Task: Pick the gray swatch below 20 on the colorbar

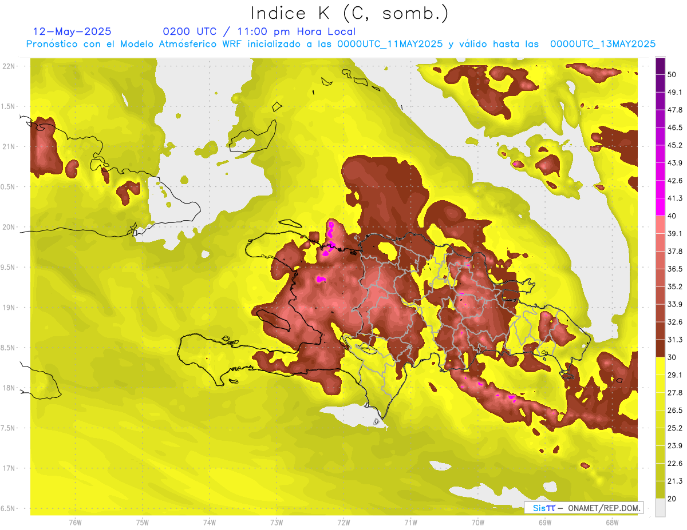Action: (x=661, y=508)
